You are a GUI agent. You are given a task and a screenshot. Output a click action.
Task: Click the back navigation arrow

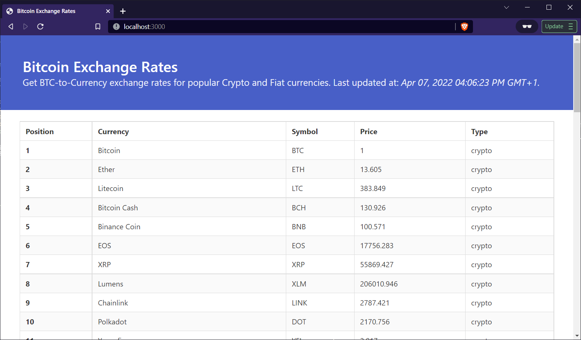(10, 26)
